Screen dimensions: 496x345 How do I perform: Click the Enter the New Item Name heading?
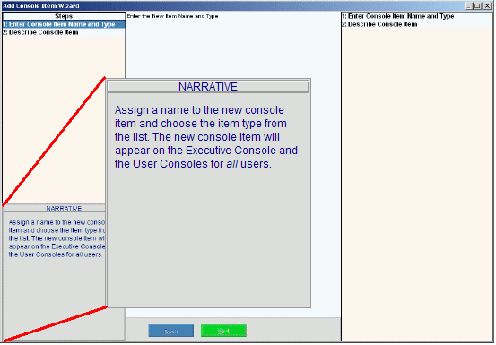[x=172, y=16]
